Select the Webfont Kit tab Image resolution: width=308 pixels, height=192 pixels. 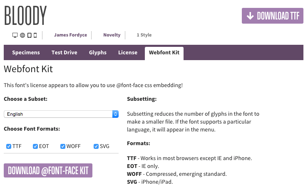pyautogui.click(x=164, y=53)
